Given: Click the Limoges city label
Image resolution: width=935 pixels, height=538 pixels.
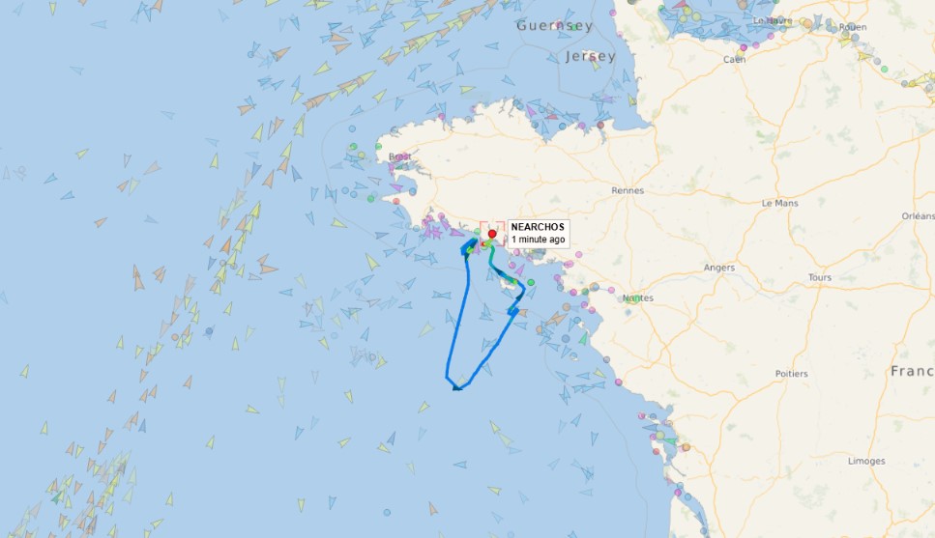Looking at the screenshot, I should (866, 461).
